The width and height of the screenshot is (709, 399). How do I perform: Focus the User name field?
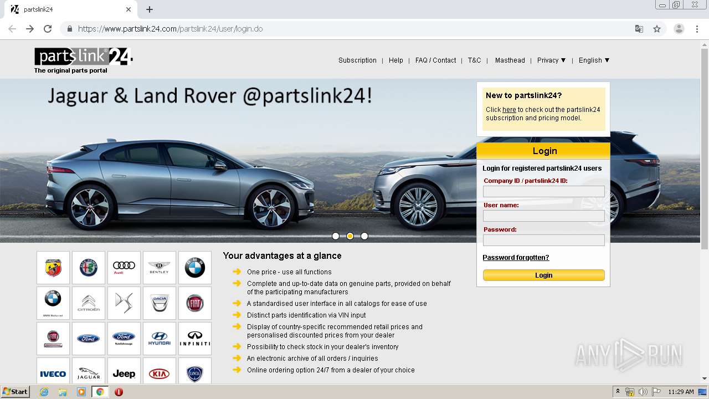click(x=544, y=216)
